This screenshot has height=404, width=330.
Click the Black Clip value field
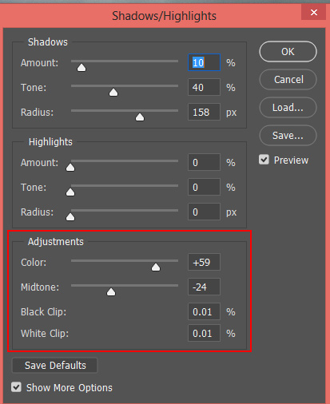[204, 311]
